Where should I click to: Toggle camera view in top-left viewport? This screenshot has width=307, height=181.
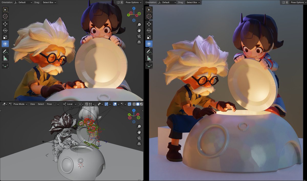point(139,36)
